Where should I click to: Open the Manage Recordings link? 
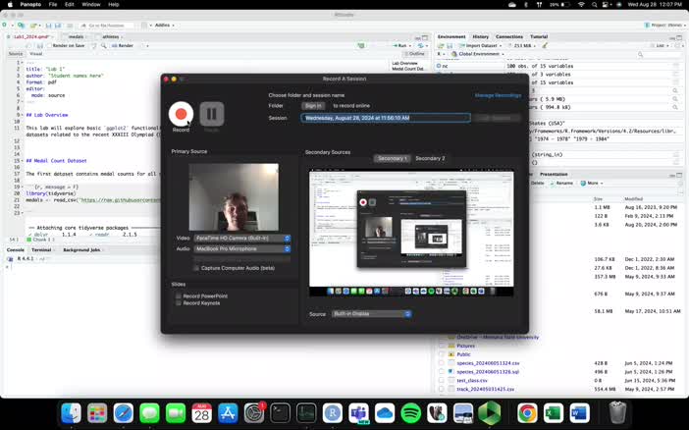[498, 95]
